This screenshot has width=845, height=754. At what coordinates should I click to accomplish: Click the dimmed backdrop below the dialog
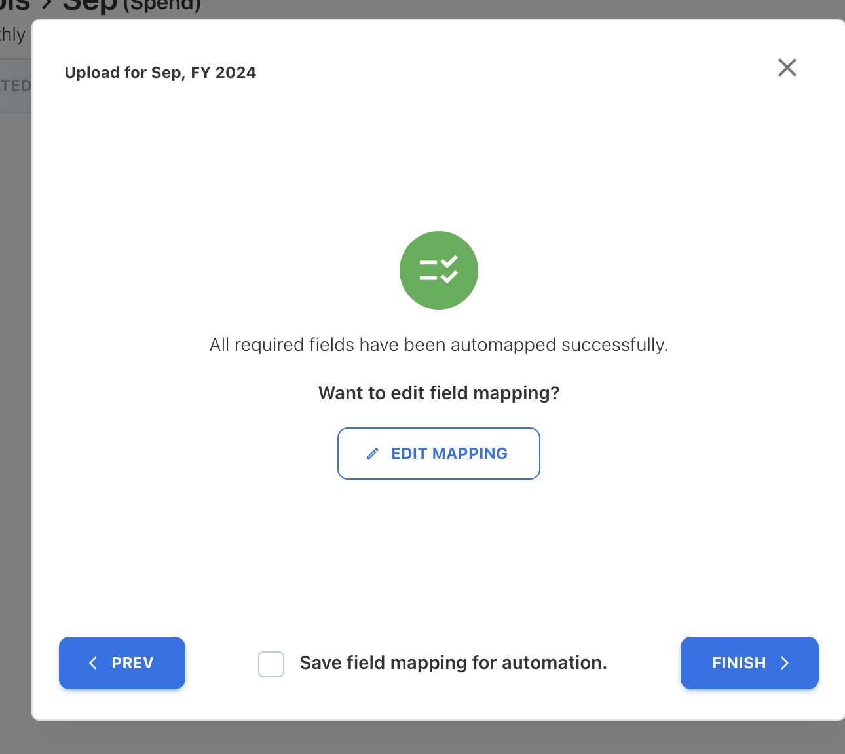click(419, 738)
